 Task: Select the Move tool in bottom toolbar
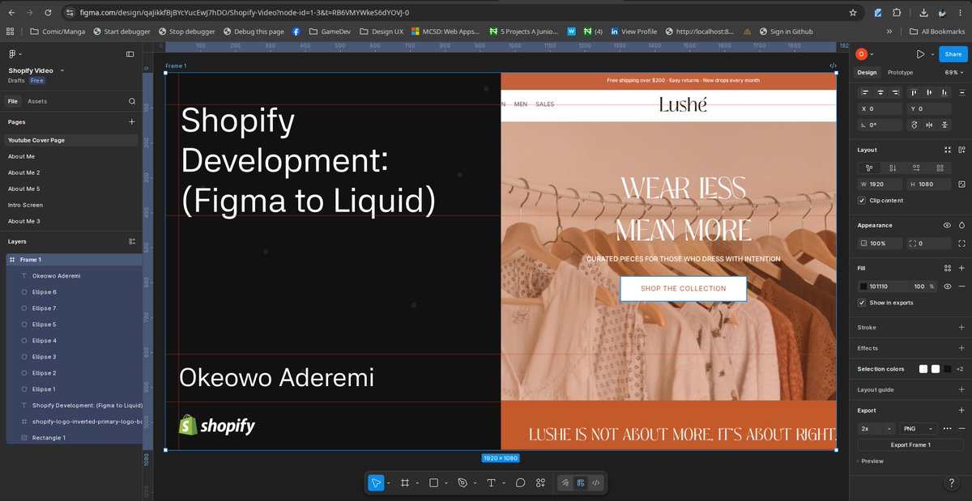(376, 482)
